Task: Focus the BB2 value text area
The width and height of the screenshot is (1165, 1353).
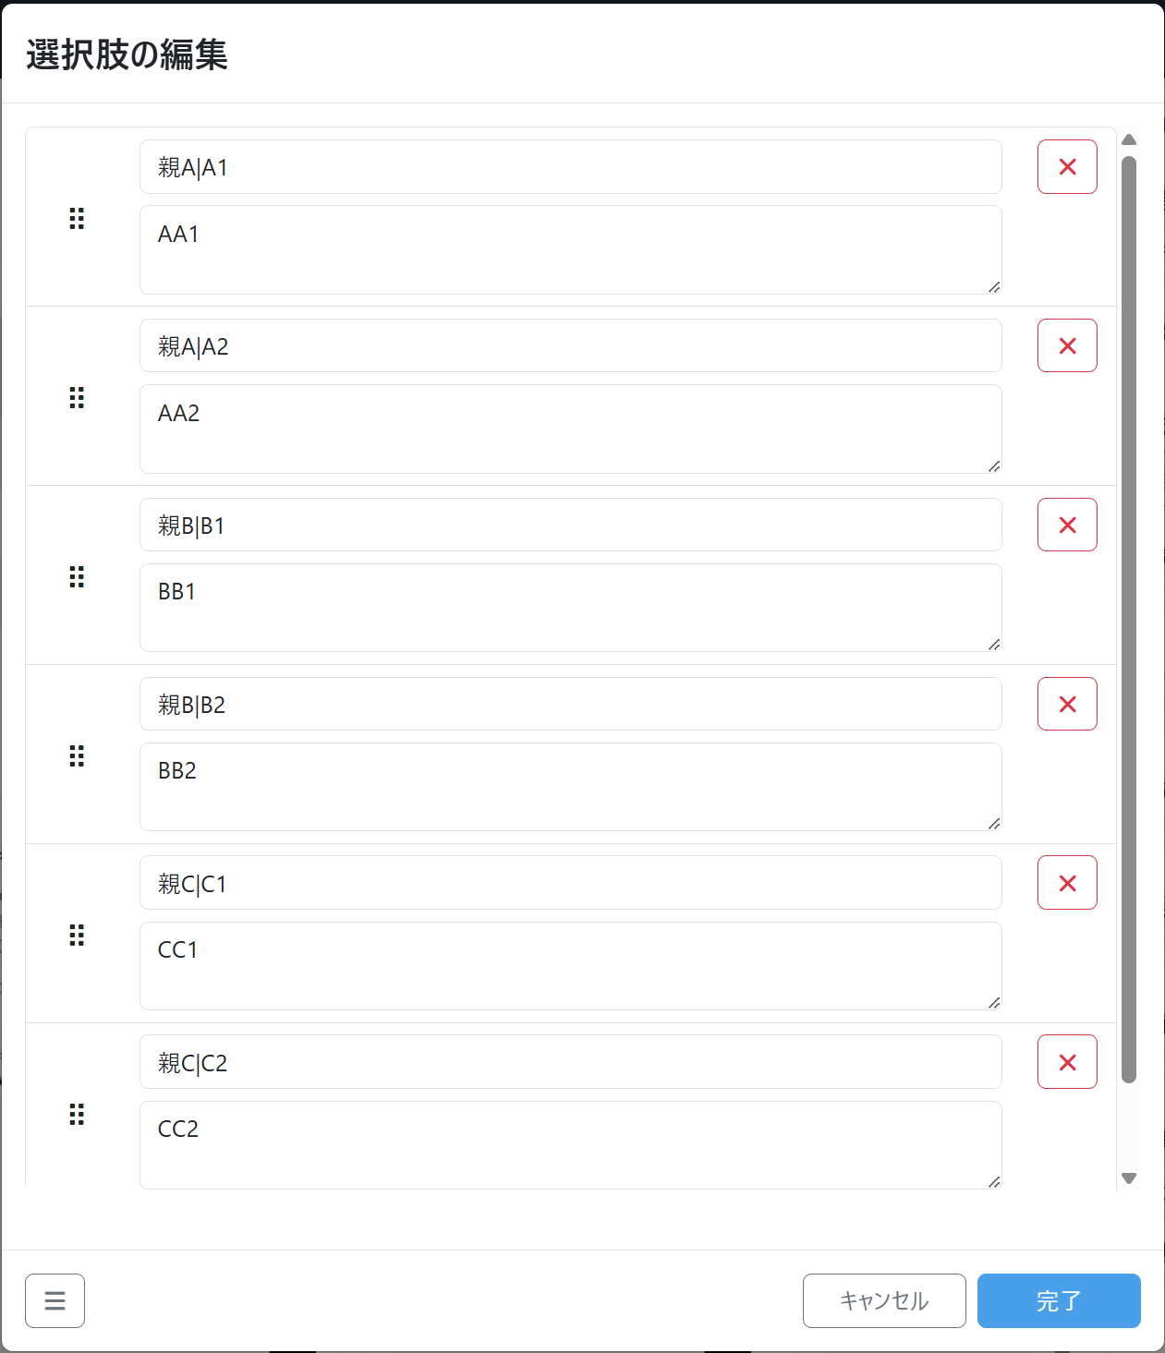Action: point(570,787)
